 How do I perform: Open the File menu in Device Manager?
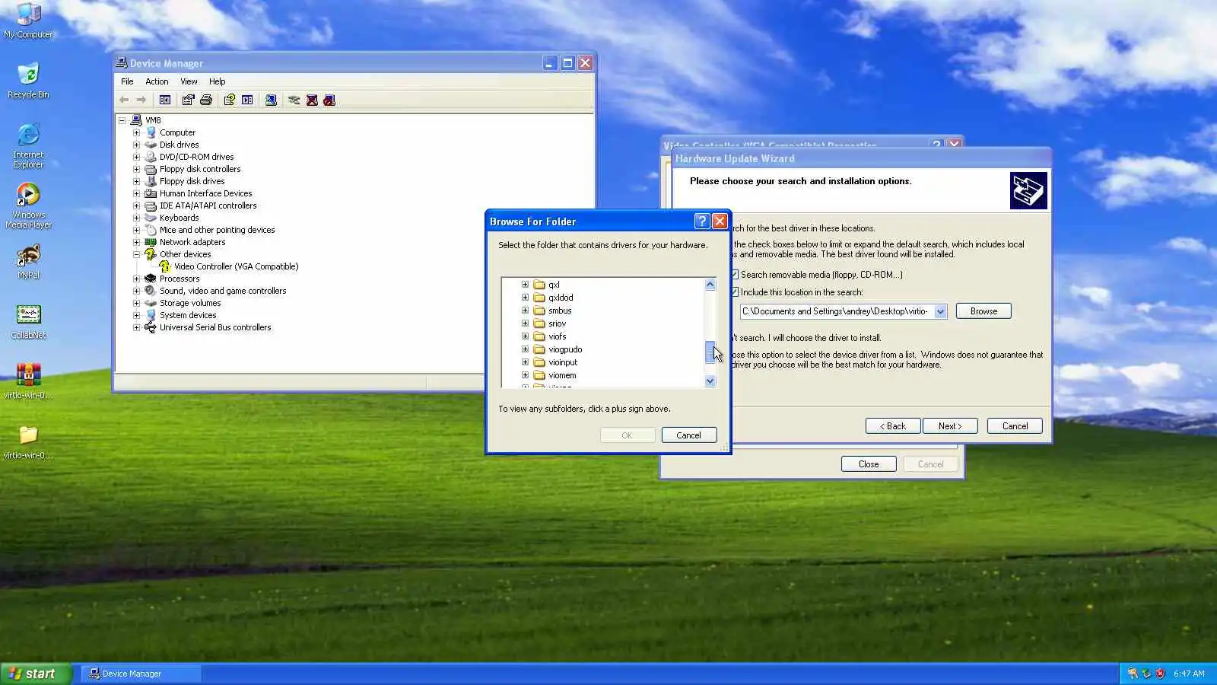tap(127, 81)
